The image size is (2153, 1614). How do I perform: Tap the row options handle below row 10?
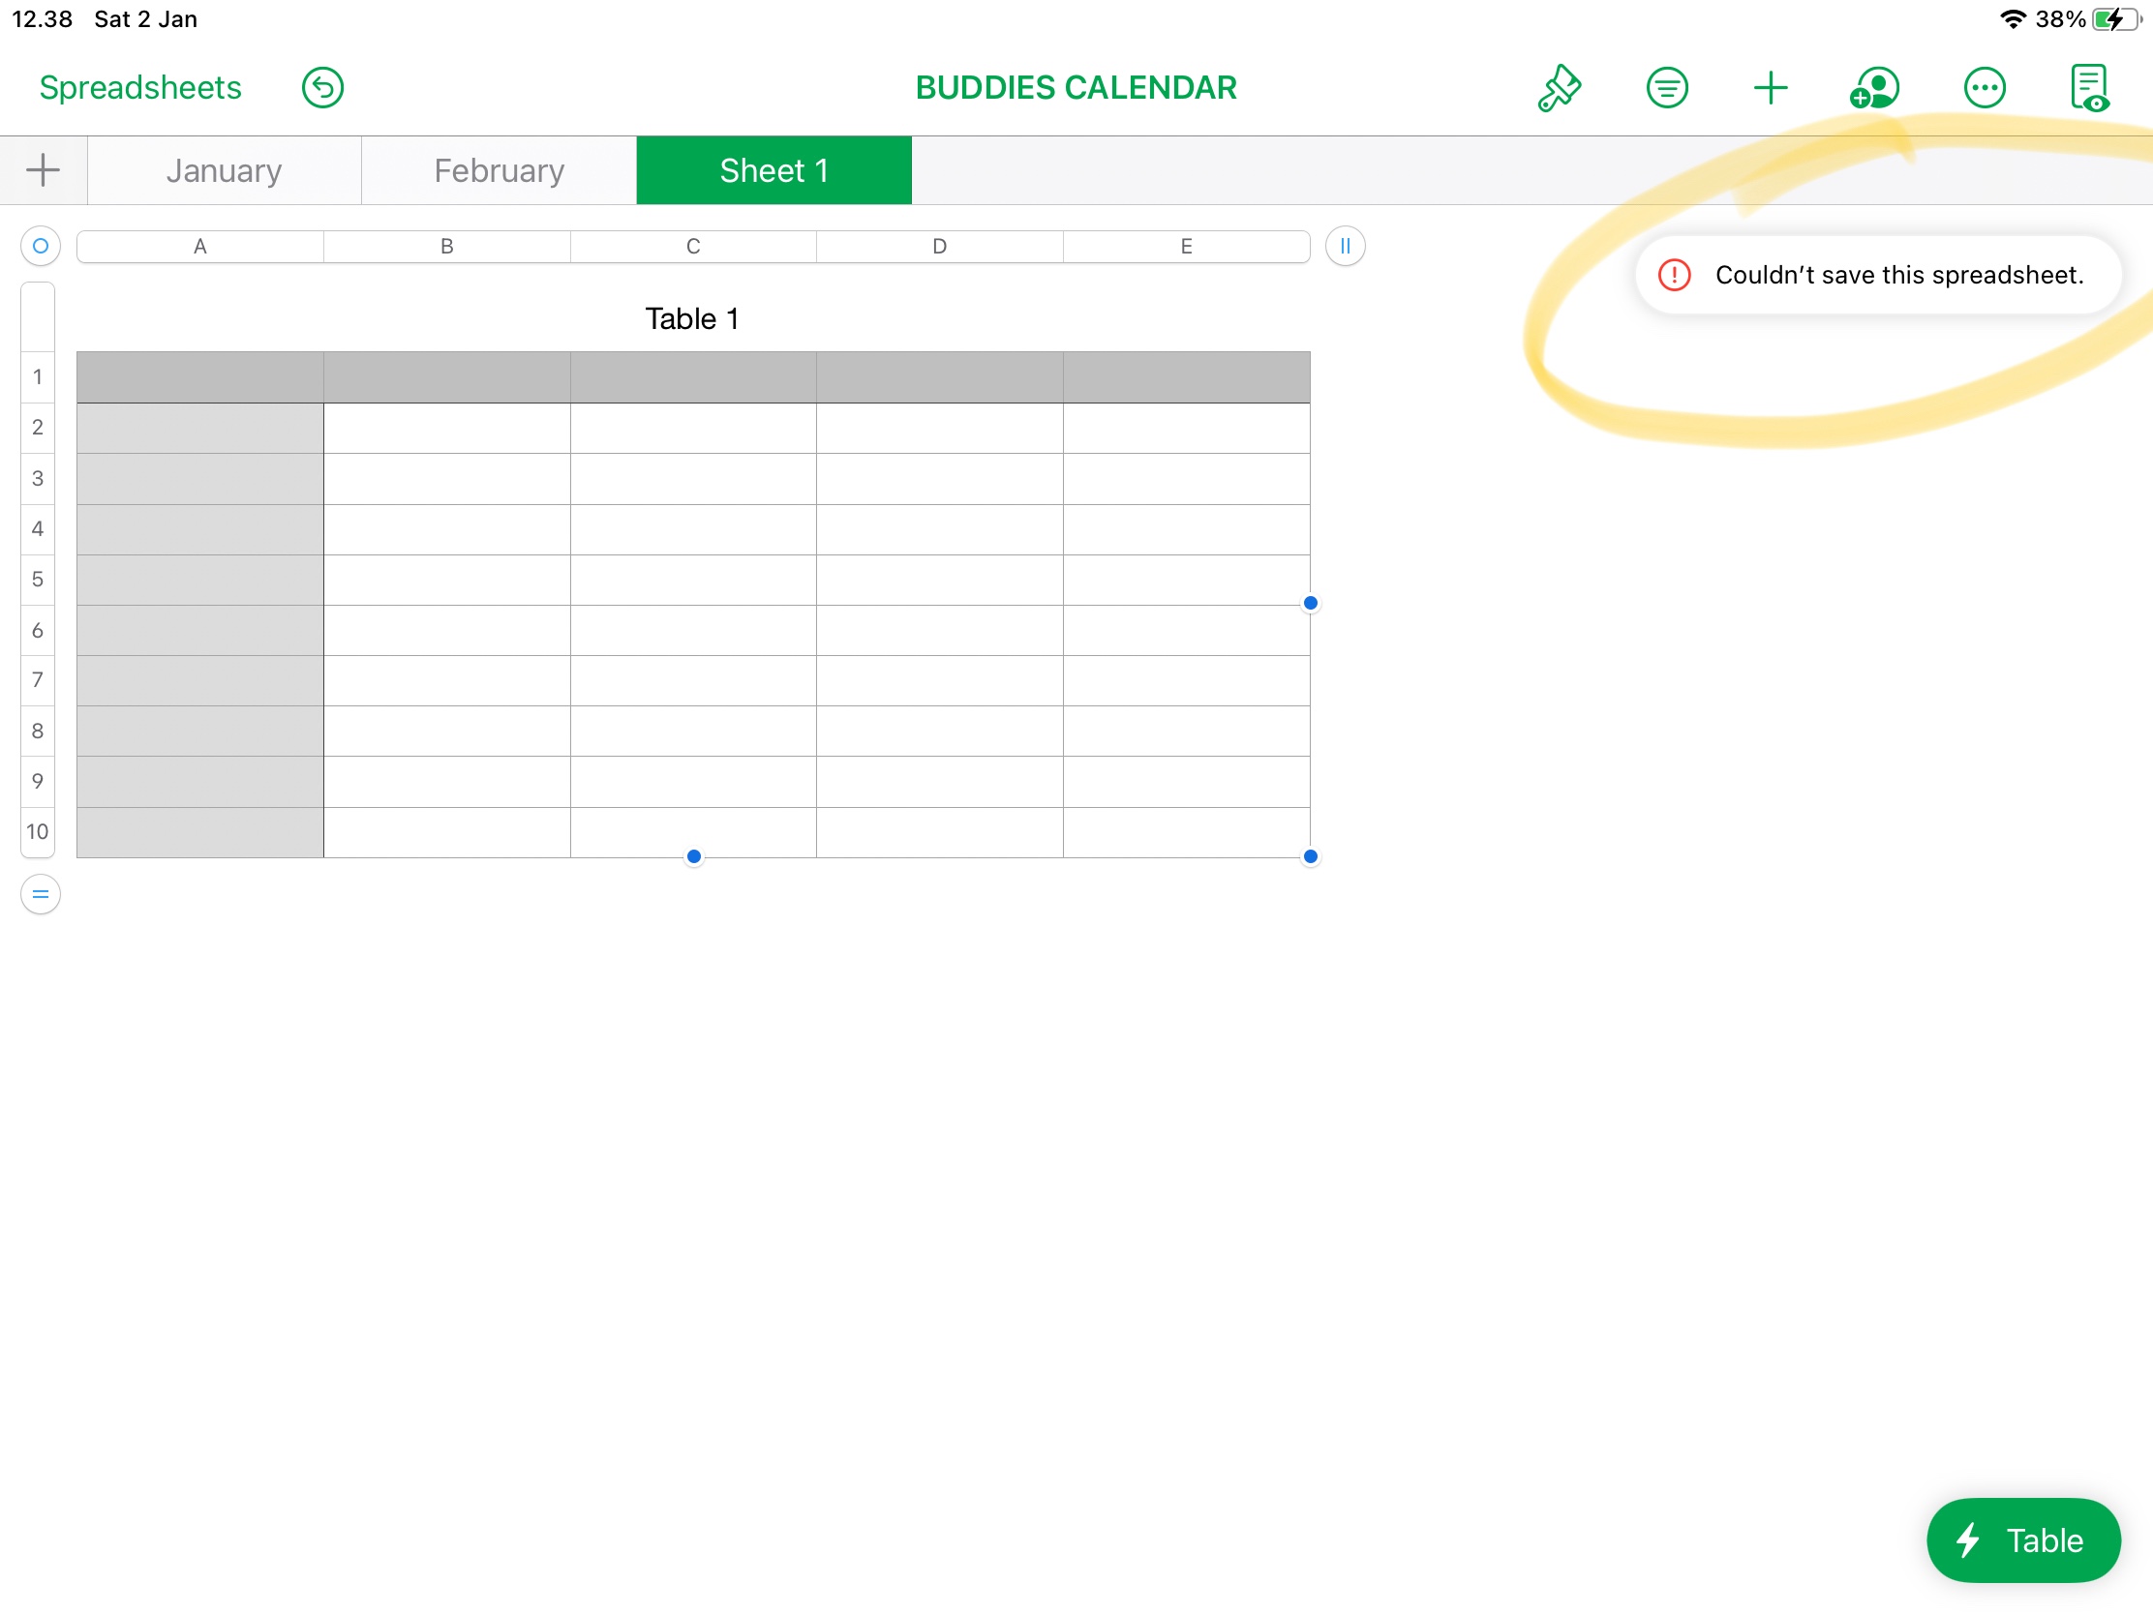click(x=40, y=894)
